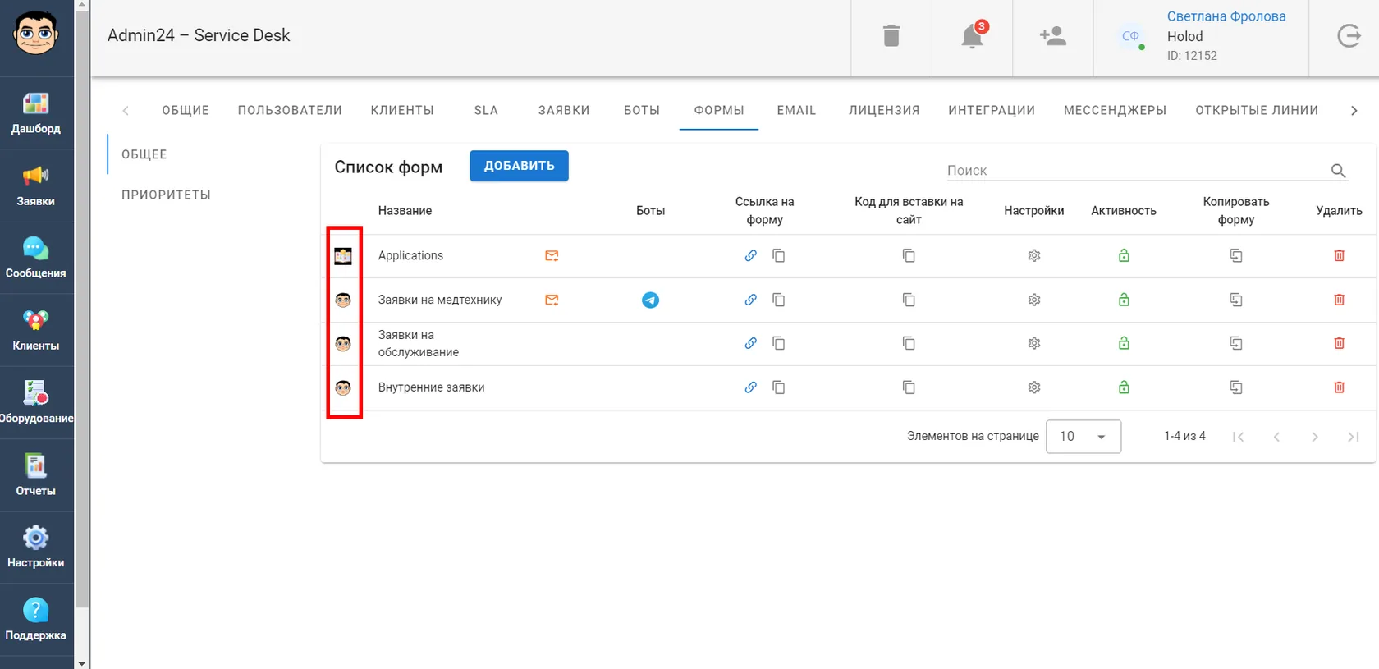Open the Telegram bot for Заявки на медтехнику
Screen dimensions: 1379x669
click(x=650, y=300)
